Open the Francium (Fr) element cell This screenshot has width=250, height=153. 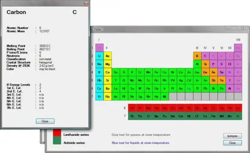[x=99, y=96]
